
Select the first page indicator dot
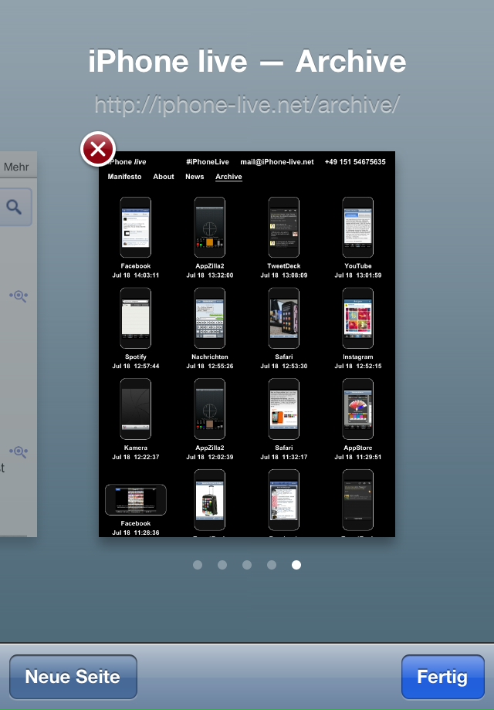(198, 565)
